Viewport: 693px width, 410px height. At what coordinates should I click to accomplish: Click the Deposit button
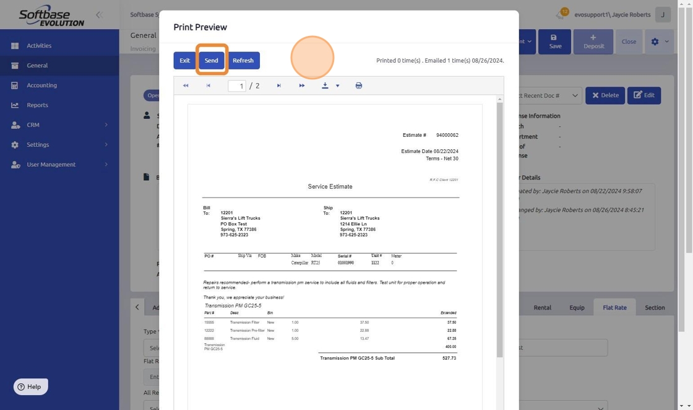pos(593,41)
